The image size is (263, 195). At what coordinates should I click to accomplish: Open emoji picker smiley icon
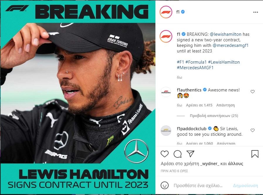[x=164, y=185]
